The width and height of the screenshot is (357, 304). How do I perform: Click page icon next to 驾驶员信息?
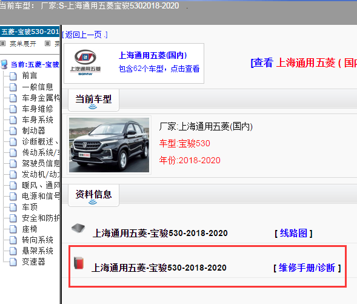13,163
